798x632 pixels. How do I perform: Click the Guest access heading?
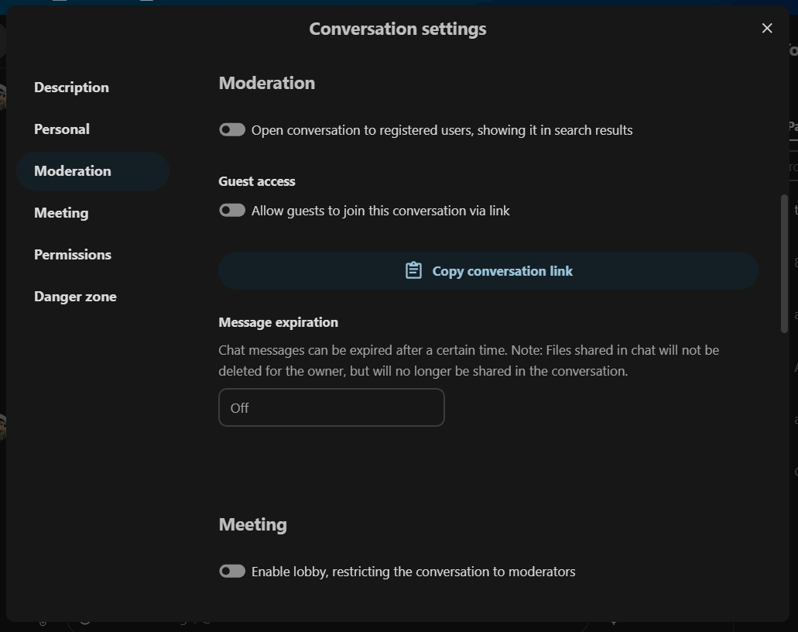click(x=257, y=181)
